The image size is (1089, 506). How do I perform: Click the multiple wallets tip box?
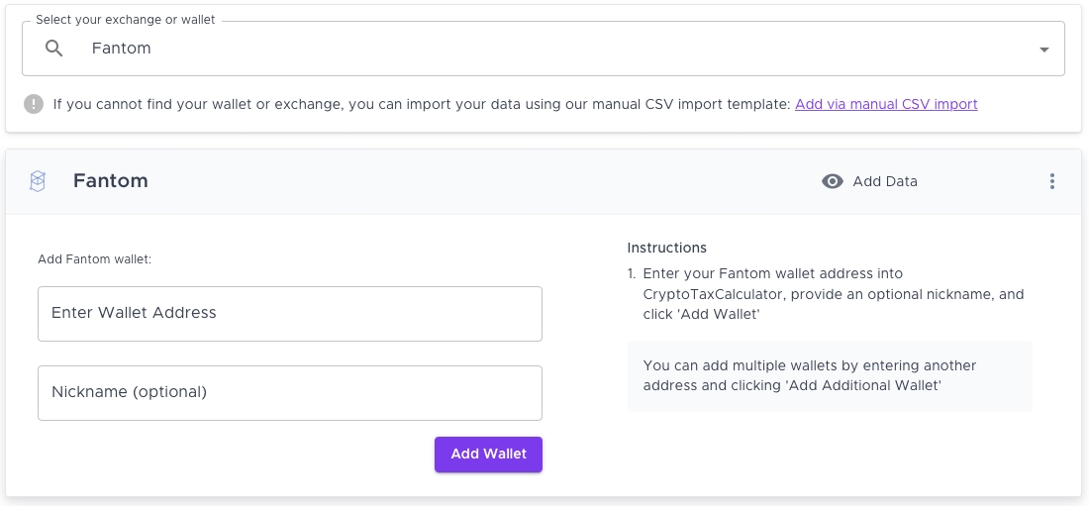click(830, 375)
